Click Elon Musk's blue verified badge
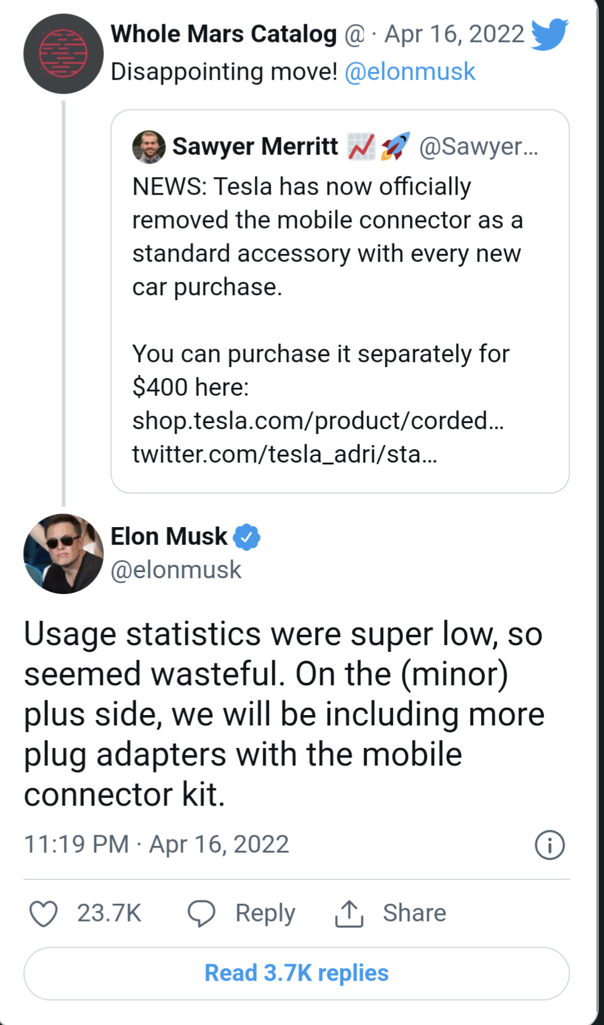 [x=247, y=537]
